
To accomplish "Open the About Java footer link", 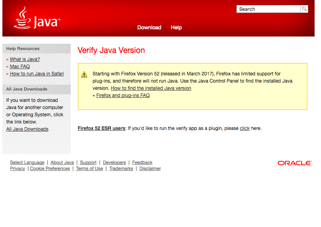I will pos(62,162).
